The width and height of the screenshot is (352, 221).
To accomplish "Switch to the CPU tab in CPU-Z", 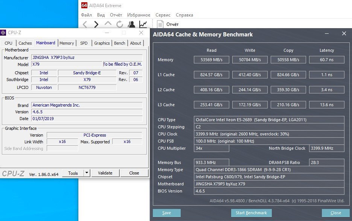I will [9, 43].
